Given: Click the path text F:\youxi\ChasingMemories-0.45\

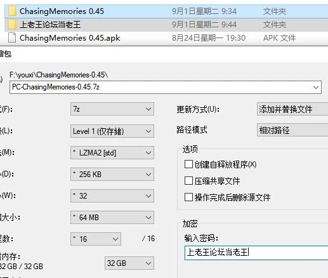Looking at the screenshot, I should click(x=59, y=75).
